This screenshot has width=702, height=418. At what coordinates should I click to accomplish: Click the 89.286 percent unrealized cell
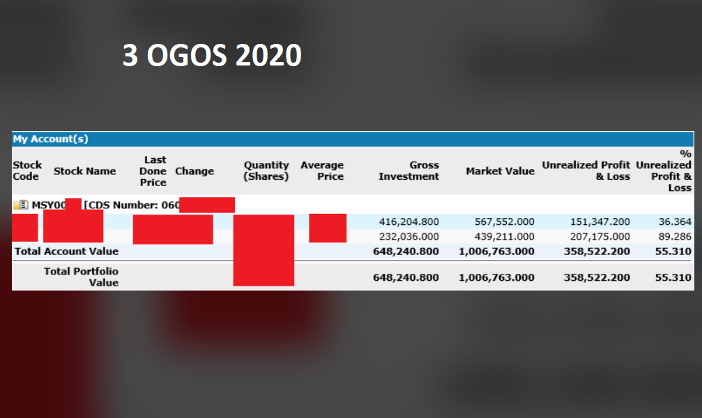[x=675, y=237]
